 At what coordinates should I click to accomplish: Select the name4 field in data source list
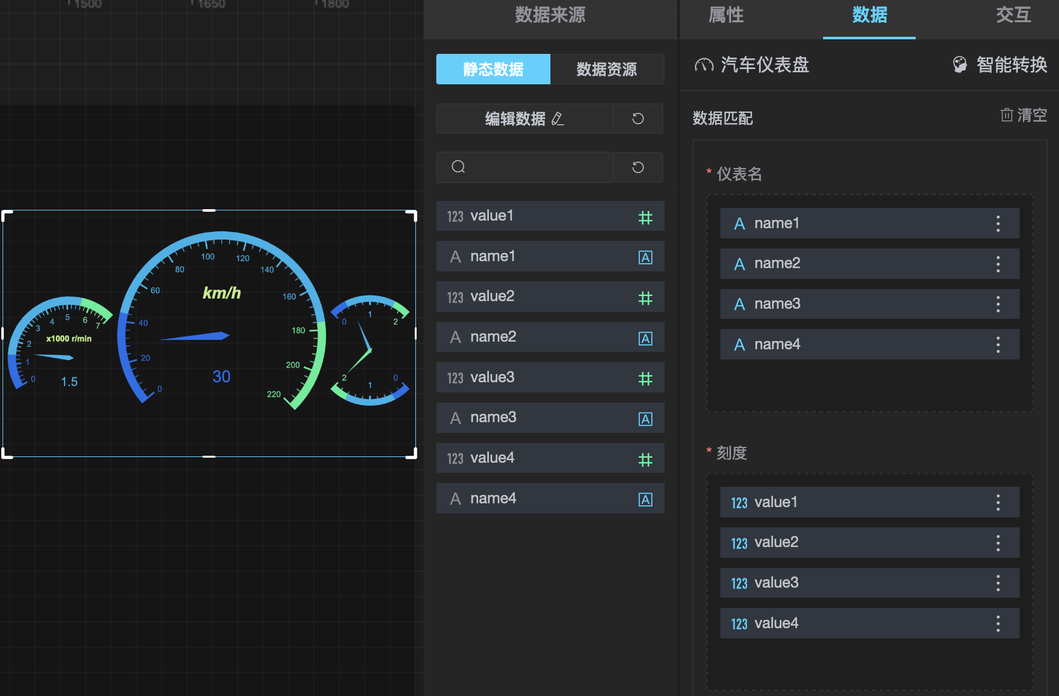pyautogui.click(x=550, y=498)
